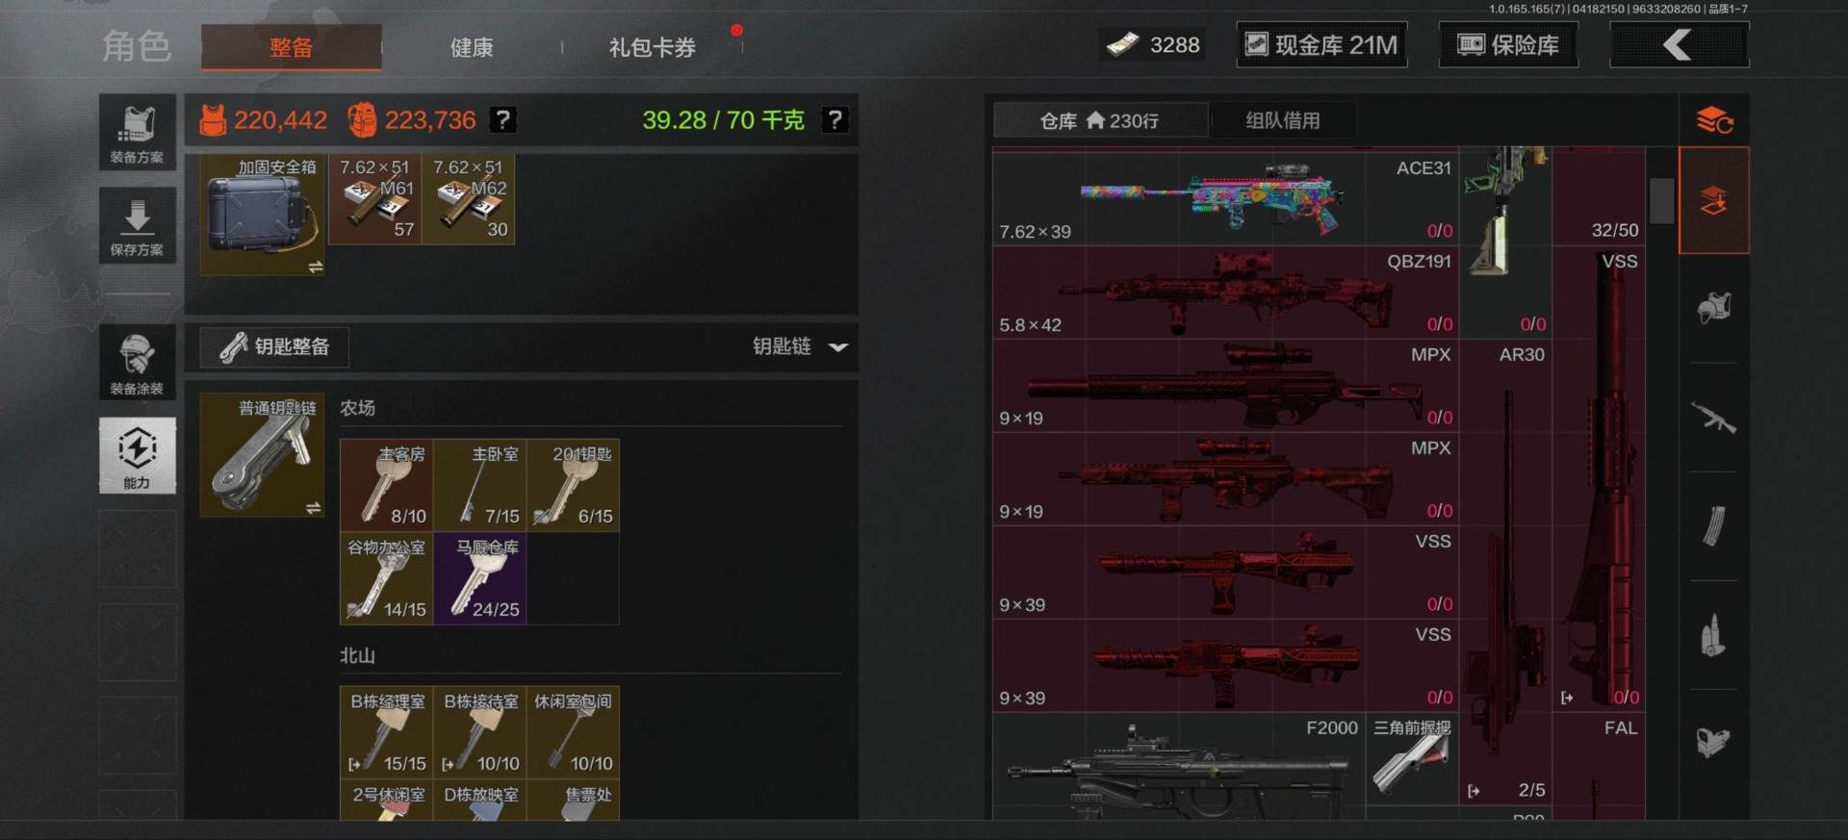Image resolution: width=1848 pixels, height=840 pixels.
Task: Filter storage by magazine category icon
Action: [x=1713, y=526]
